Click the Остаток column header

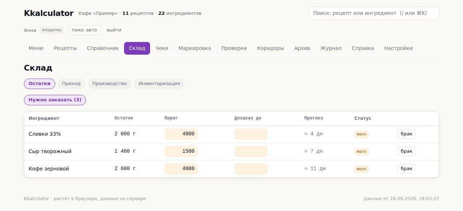[x=124, y=118]
